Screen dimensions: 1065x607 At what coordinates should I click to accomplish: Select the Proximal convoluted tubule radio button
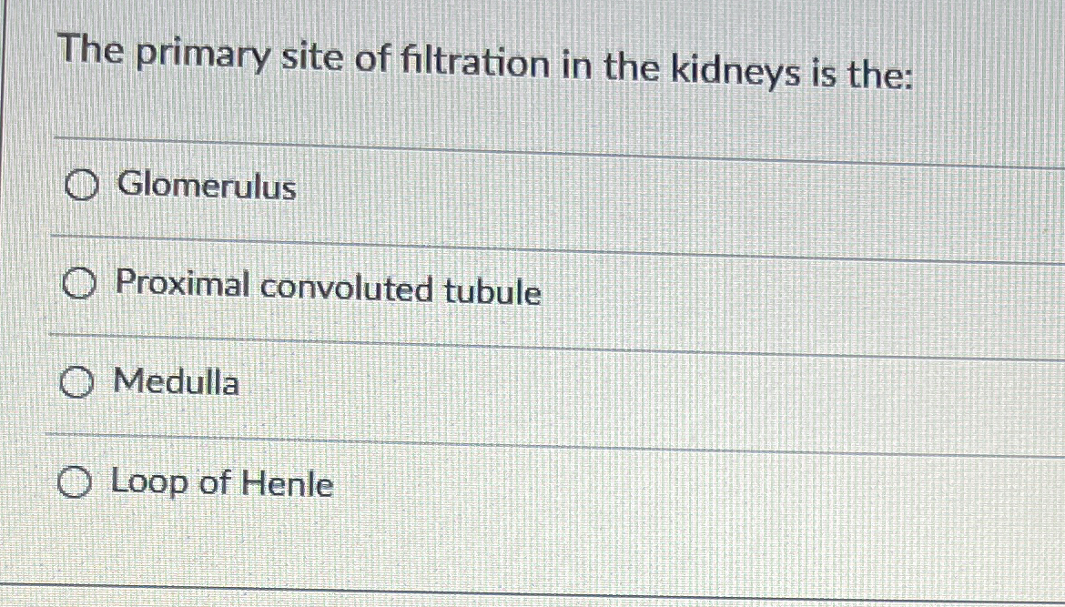[x=83, y=284]
